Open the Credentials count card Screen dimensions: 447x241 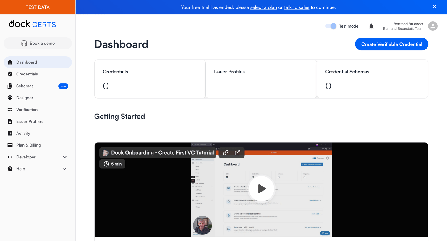[x=150, y=79]
